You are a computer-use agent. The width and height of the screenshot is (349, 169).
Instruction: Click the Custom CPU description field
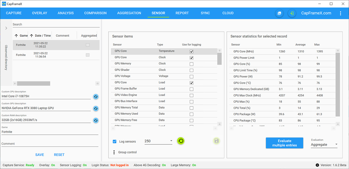tap(46, 96)
